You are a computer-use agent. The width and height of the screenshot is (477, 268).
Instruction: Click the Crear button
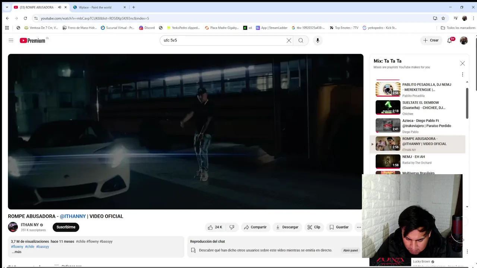coord(431,40)
